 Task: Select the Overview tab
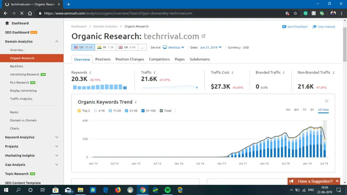[82, 59]
